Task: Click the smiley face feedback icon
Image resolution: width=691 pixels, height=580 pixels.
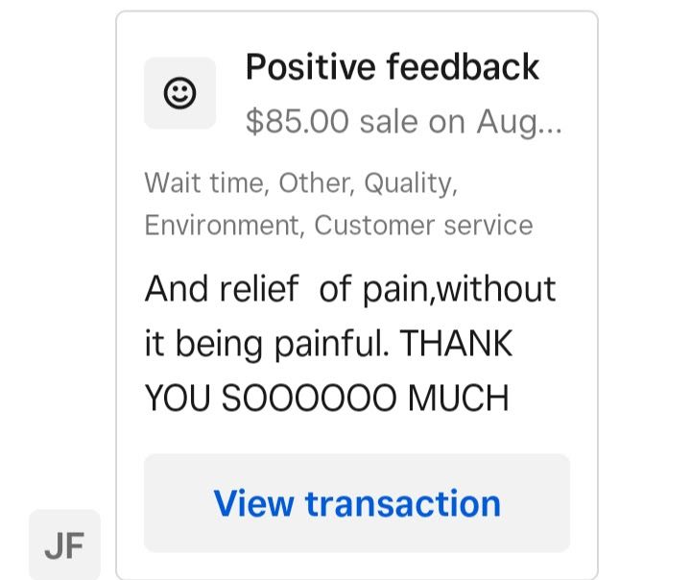Action: (179, 93)
